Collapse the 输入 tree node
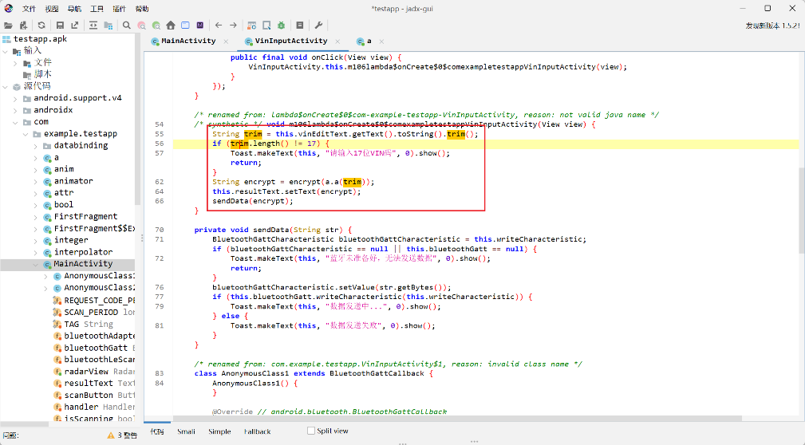 tap(5, 51)
